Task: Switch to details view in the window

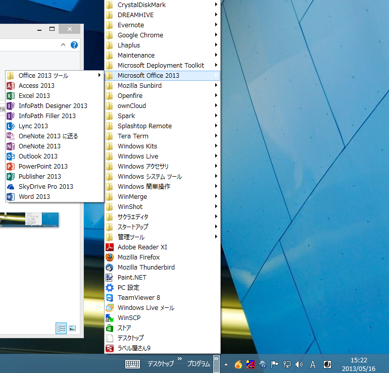Action: [x=61, y=329]
